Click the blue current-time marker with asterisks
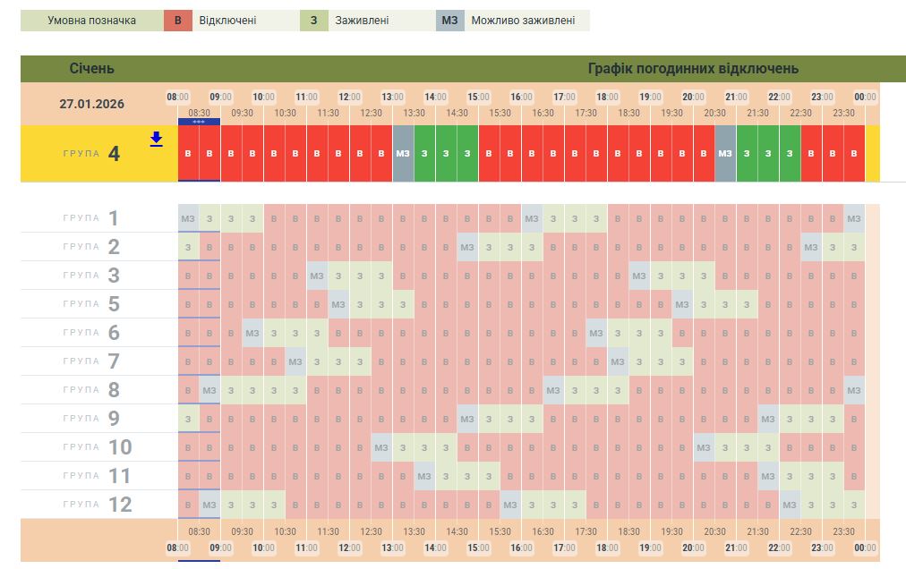Image resolution: width=906 pixels, height=569 pixels. [x=199, y=122]
